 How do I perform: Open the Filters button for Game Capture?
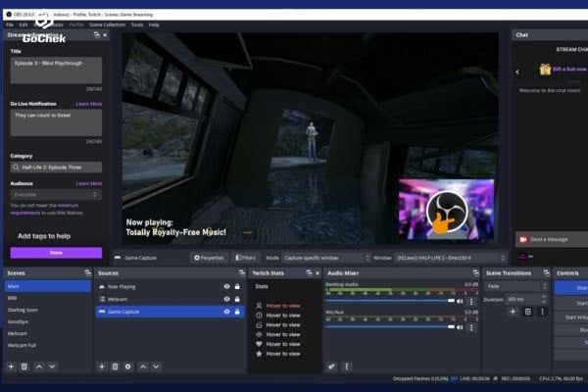click(x=245, y=258)
